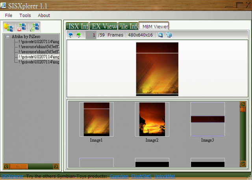Open the FlashSMS product link
Image resolution: width=252 pixels, height=180 pixels.
click(x=141, y=176)
